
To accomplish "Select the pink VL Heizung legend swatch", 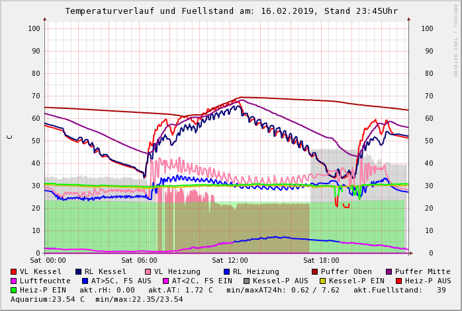I will 148,271.
